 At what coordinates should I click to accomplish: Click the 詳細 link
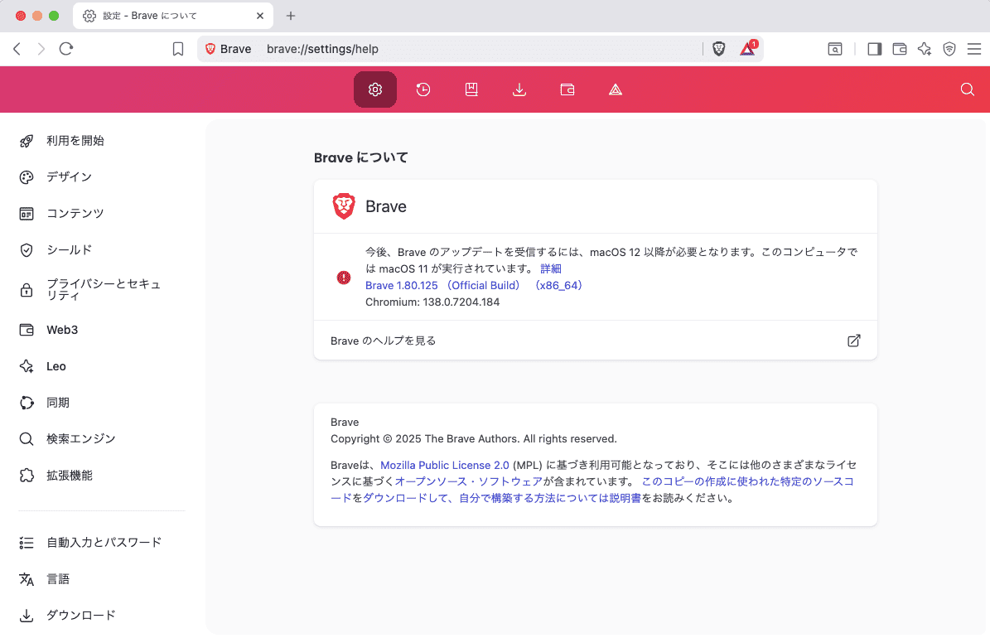click(x=551, y=268)
